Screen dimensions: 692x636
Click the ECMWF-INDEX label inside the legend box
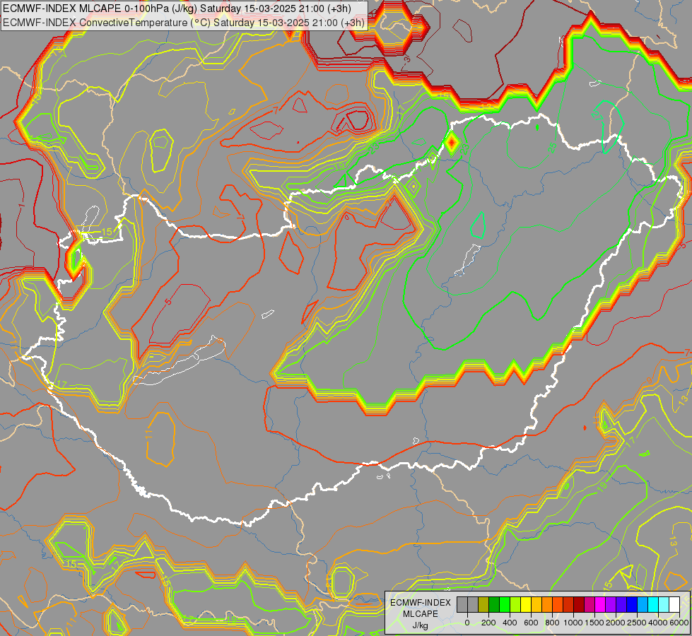coord(421,603)
